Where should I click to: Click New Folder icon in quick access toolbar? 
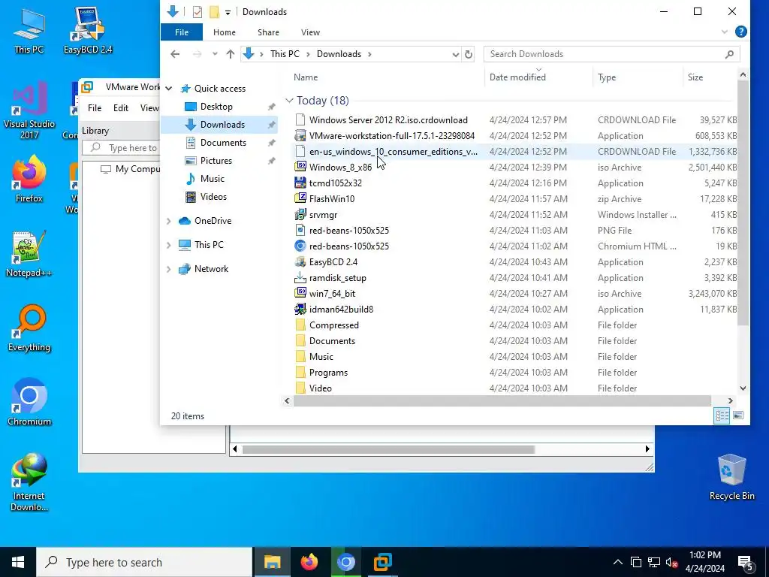(x=214, y=12)
